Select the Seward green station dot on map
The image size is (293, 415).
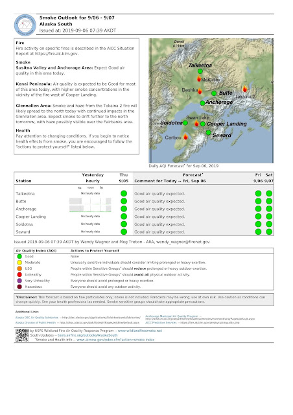tap(208, 132)
